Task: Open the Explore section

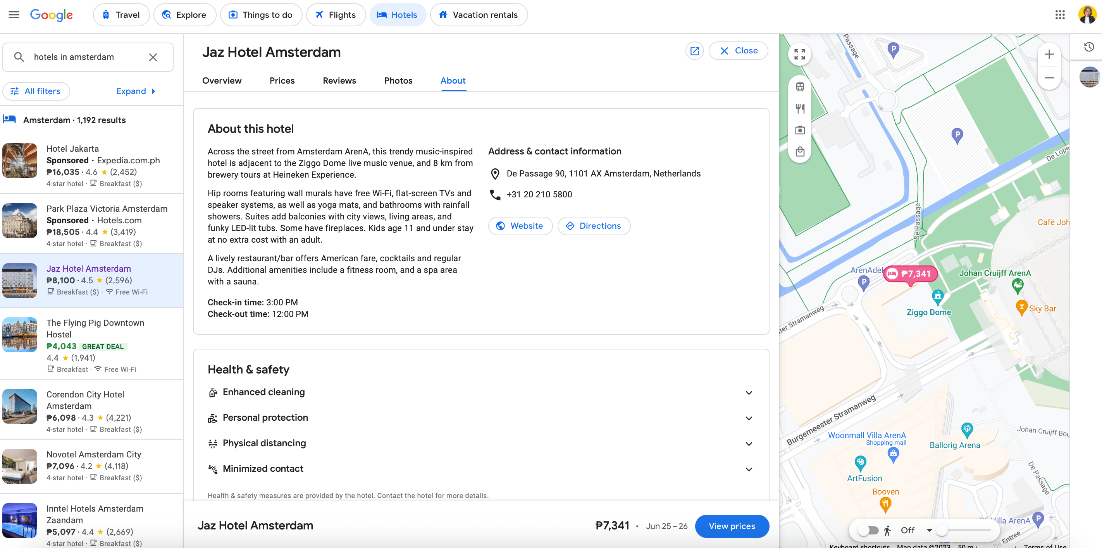Action: pos(184,15)
